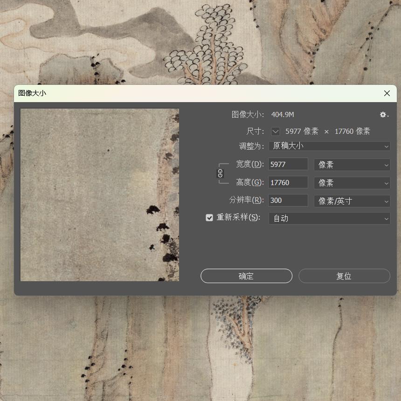401x401 pixels.
Task: Click the 分辨率 input field 300
Action: pyautogui.click(x=288, y=200)
